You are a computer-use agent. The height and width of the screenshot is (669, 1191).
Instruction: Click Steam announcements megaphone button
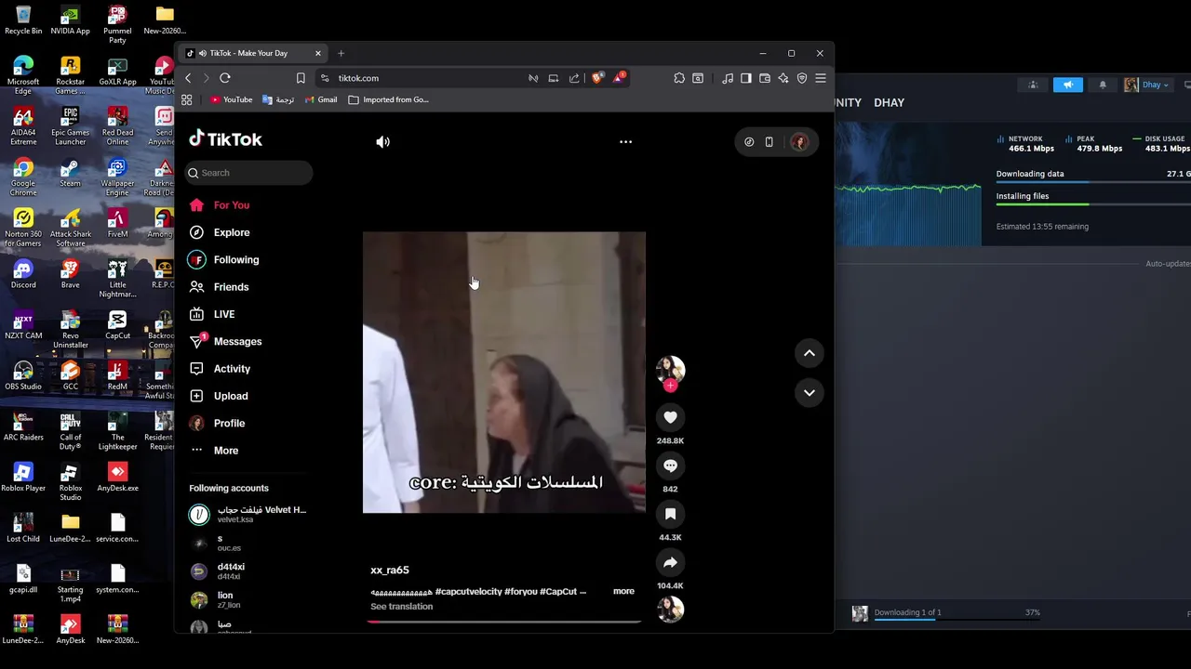(x=1068, y=85)
